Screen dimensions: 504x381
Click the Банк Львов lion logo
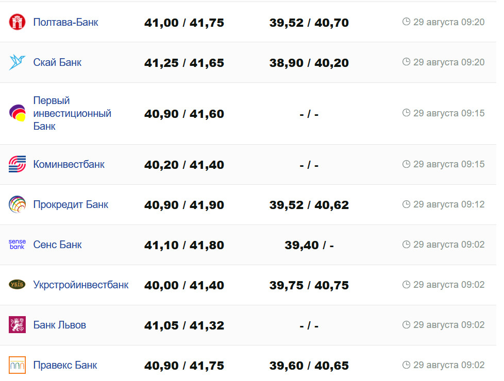[x=17, y=325]
